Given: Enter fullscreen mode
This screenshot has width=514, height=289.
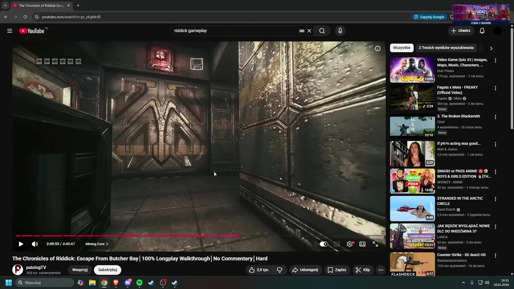Looking at the screenshot, I should (x=375, y=244).
